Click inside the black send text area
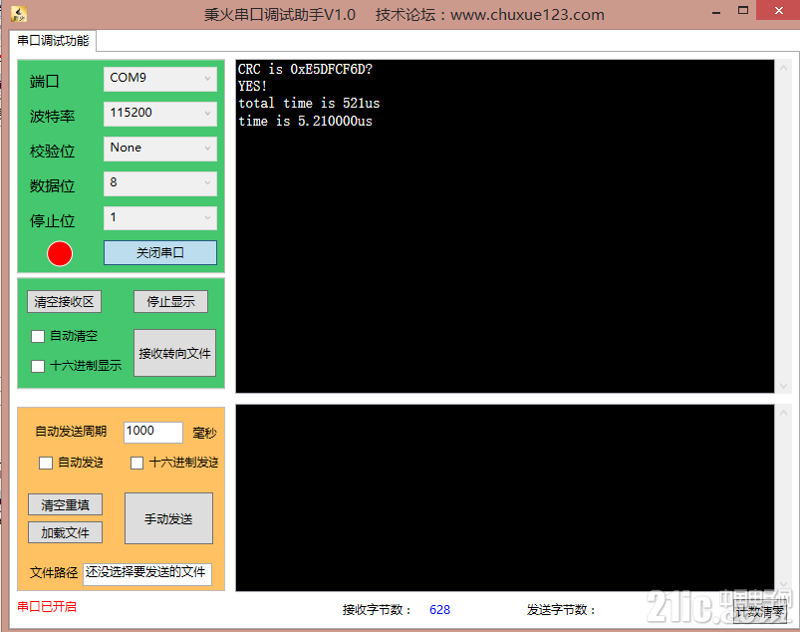This screenshot has height=632, width=800. (x=505, y=497)
